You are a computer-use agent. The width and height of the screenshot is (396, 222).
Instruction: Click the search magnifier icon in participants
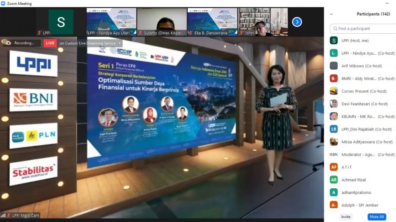pyautogui.click(x=335, y=28)
